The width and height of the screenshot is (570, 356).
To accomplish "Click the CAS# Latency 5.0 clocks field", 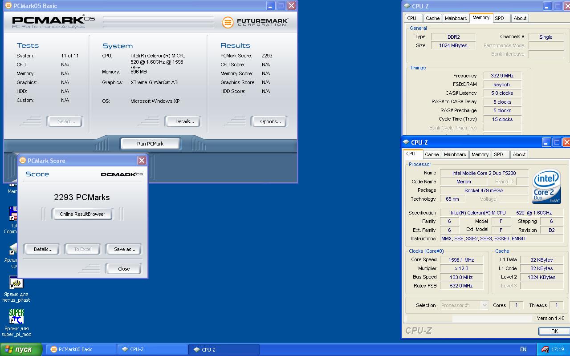I will pyautogui.click(x=502, y=93).
